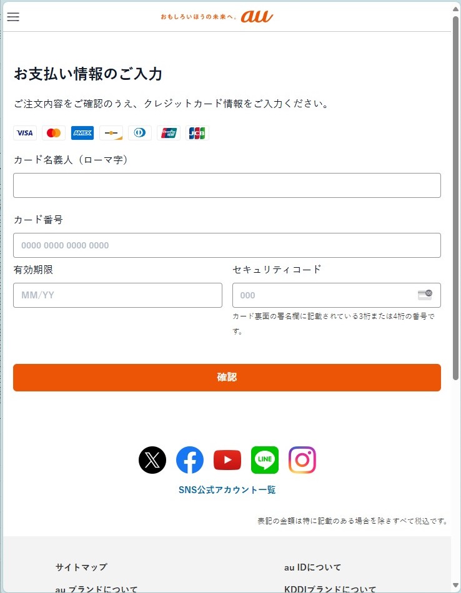Open the X social media icon
This screenshot has width=461, height=593.
[x=152, y=460]
